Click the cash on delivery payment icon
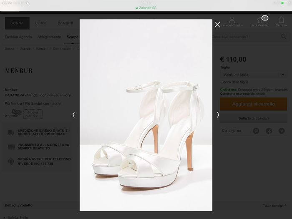Screen dimensions: 292x219 point(11,147)
